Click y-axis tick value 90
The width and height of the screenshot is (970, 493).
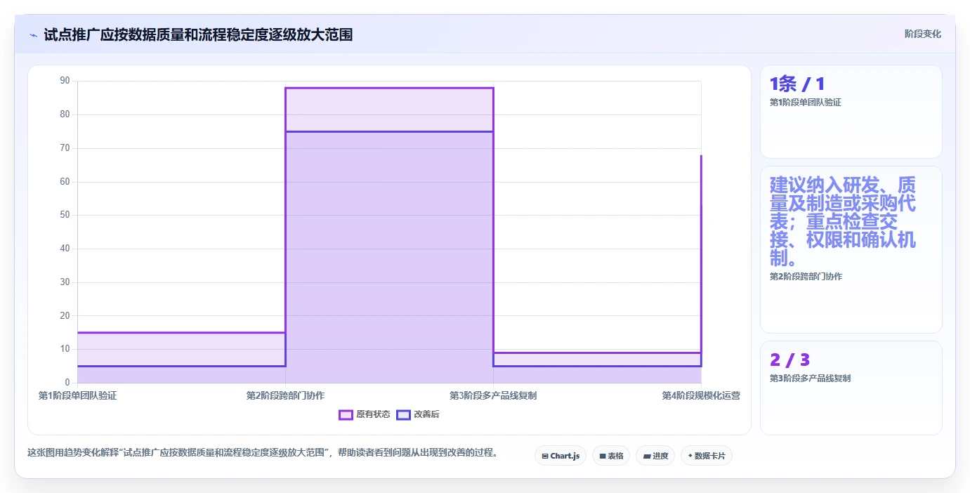[65, 81]
